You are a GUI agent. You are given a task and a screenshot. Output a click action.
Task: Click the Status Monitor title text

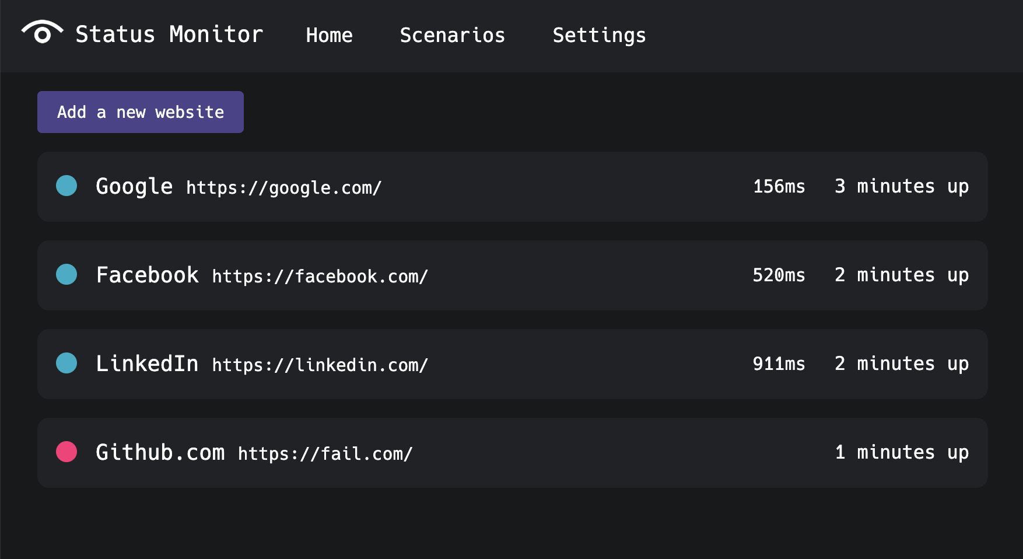tap(170, 34)
